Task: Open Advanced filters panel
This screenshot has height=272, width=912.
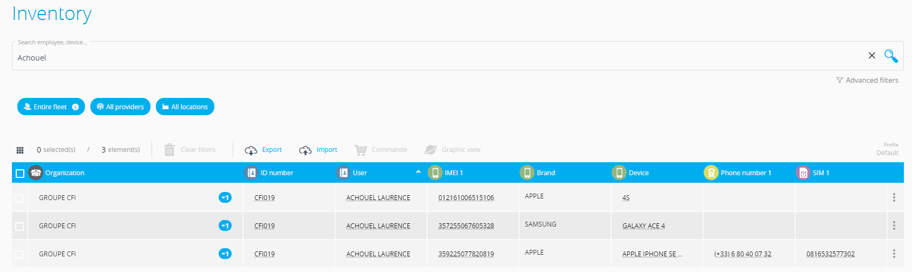Action: tap(867, 80)
